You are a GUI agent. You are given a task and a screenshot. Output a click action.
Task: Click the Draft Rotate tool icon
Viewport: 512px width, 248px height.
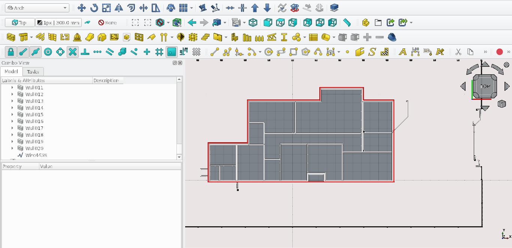point(94,8)
